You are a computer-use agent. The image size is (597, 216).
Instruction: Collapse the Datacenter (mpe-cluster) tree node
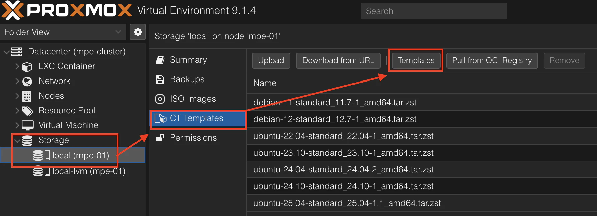click(x=6, y=52)
